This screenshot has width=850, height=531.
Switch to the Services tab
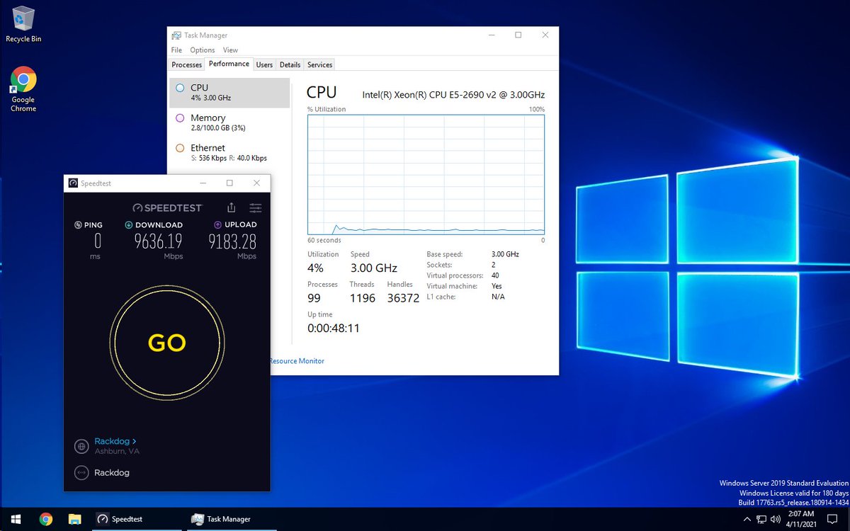[319, 64]
